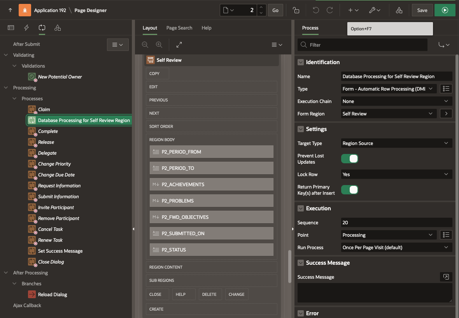459x318 pixels.
Task: Click the Save button
Action: (x=422, y=10)
